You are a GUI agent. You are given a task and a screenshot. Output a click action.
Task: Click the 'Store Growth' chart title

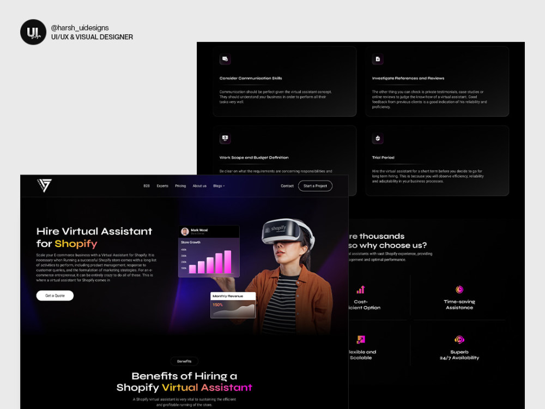(190, 242)
